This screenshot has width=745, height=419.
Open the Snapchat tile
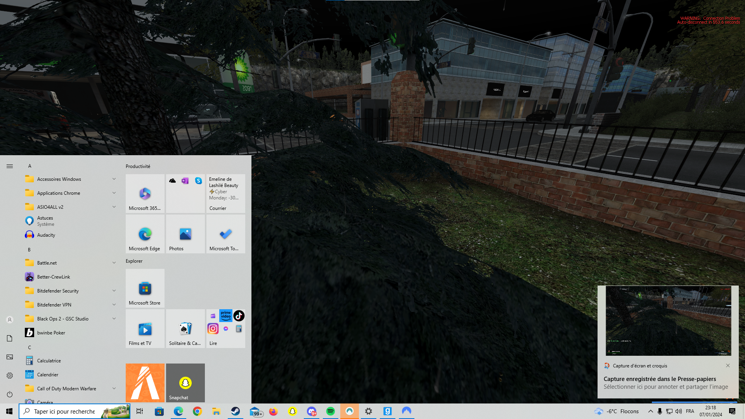coord(185,383)
